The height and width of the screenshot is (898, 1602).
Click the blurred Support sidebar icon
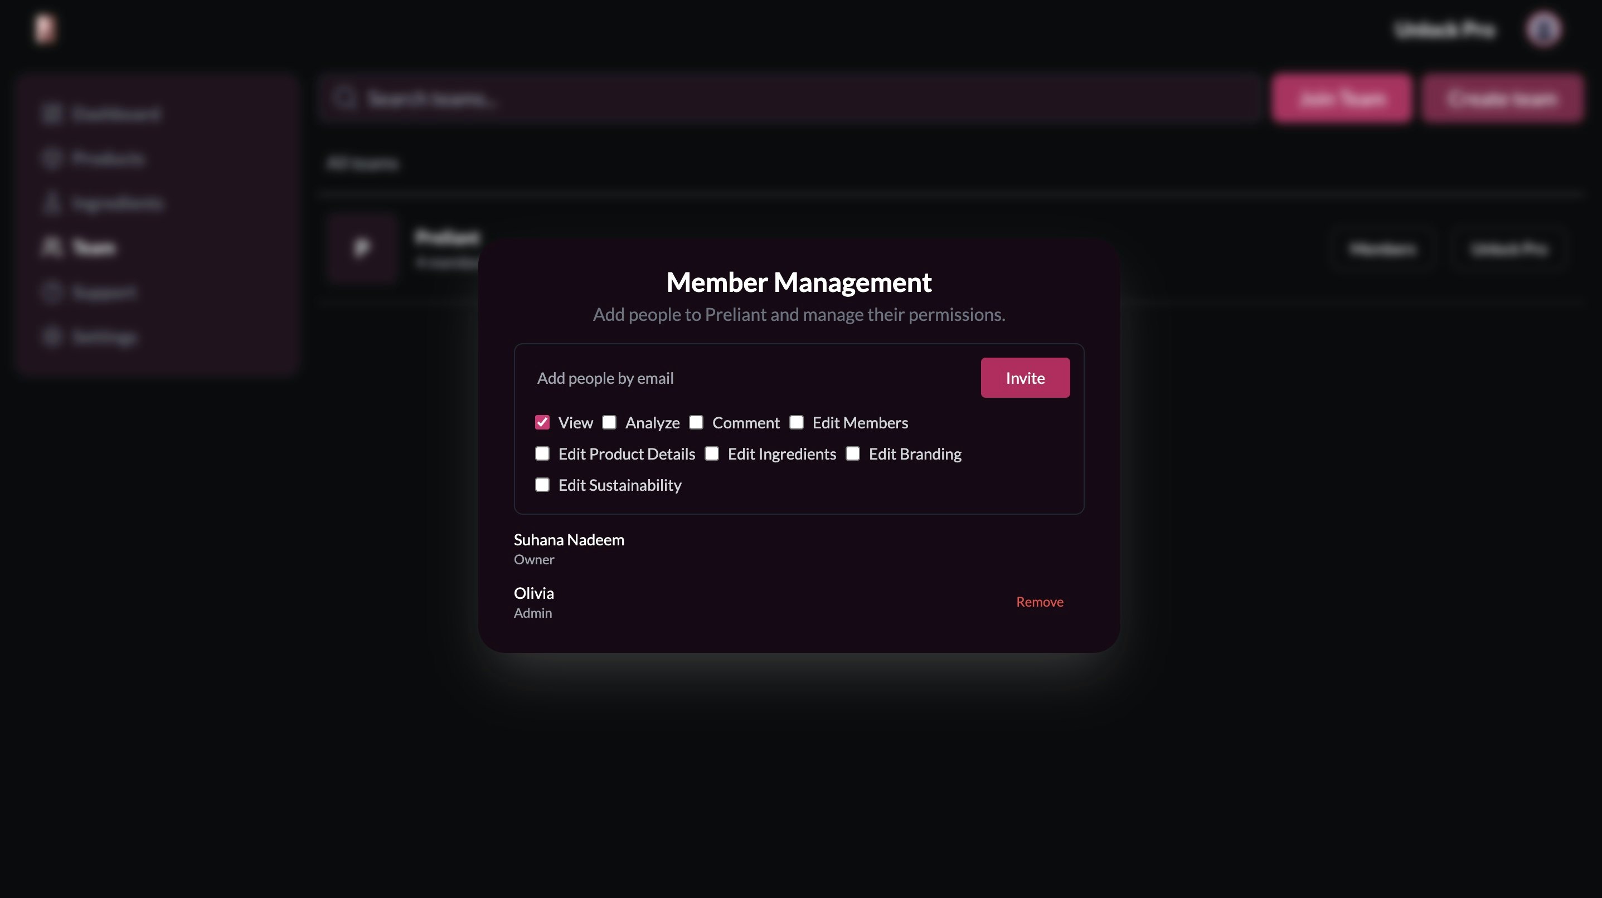52,292
